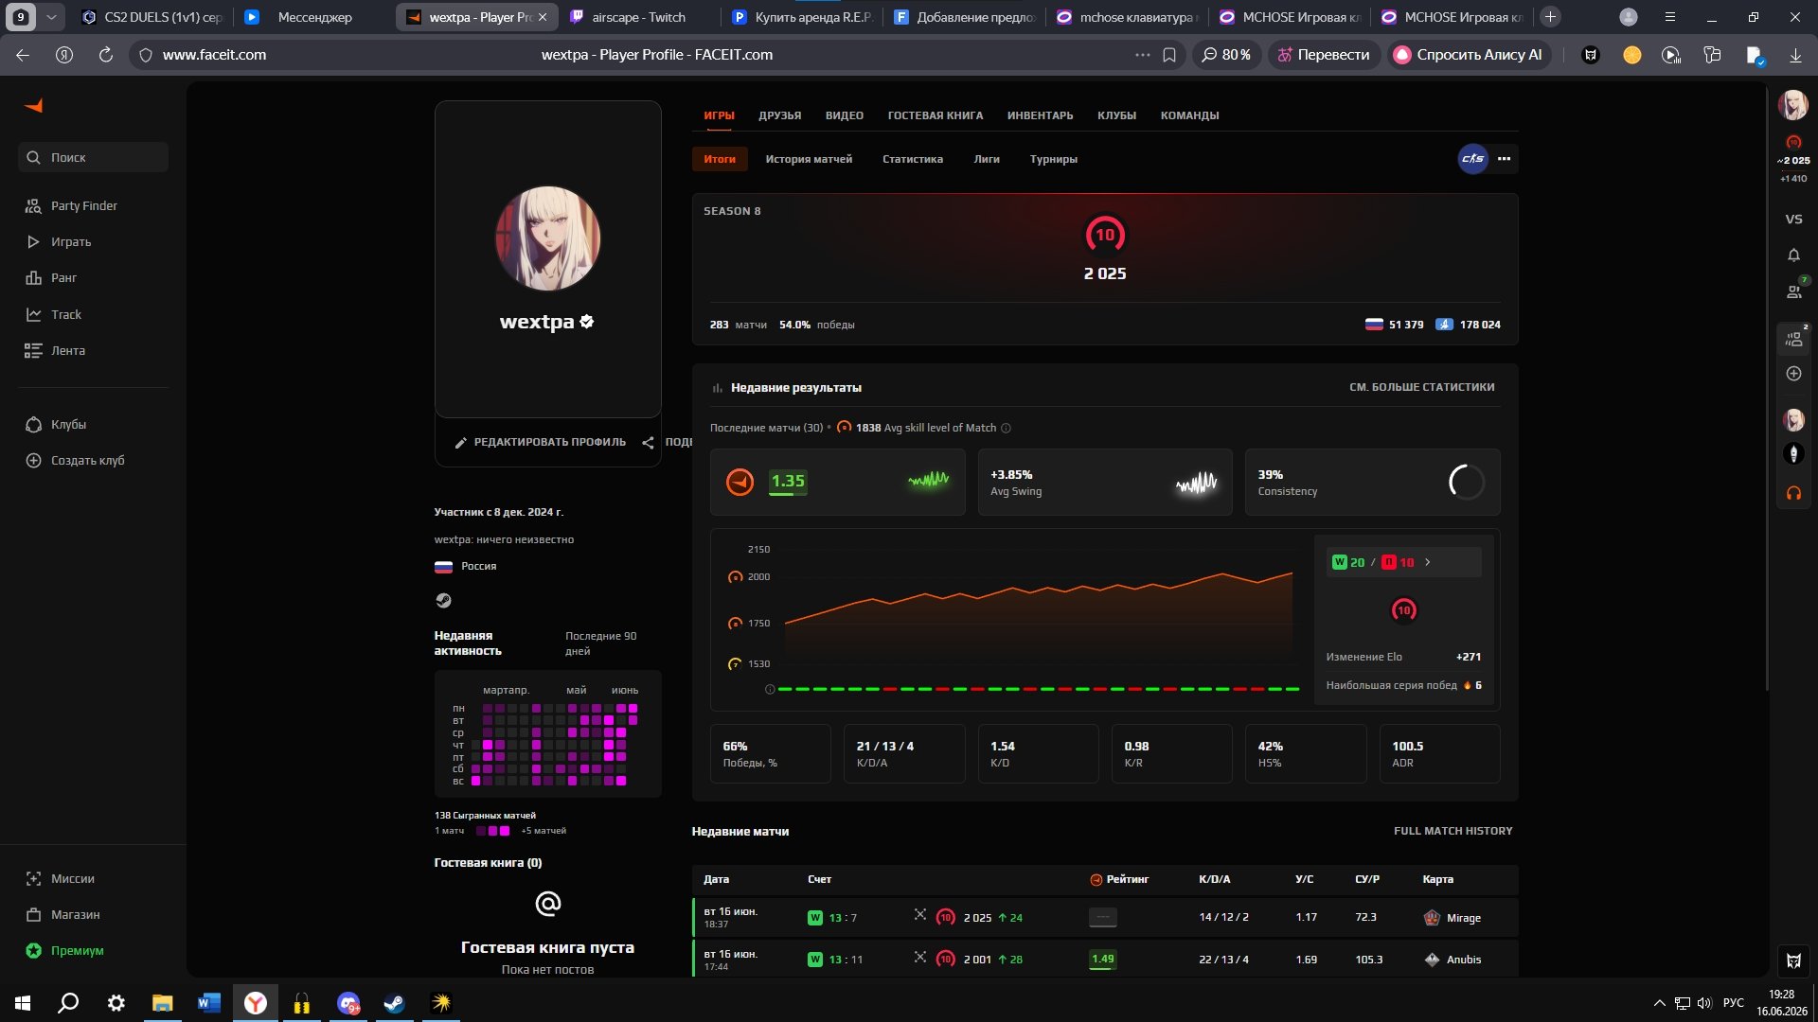Open the address bar three-dots menu
The width and height of the screenshot is (1818, 1022).
(x=1142, y=55)
